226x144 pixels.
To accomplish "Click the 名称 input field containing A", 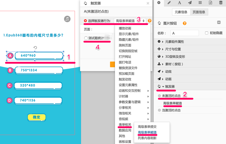I will (x=184, y=33).
